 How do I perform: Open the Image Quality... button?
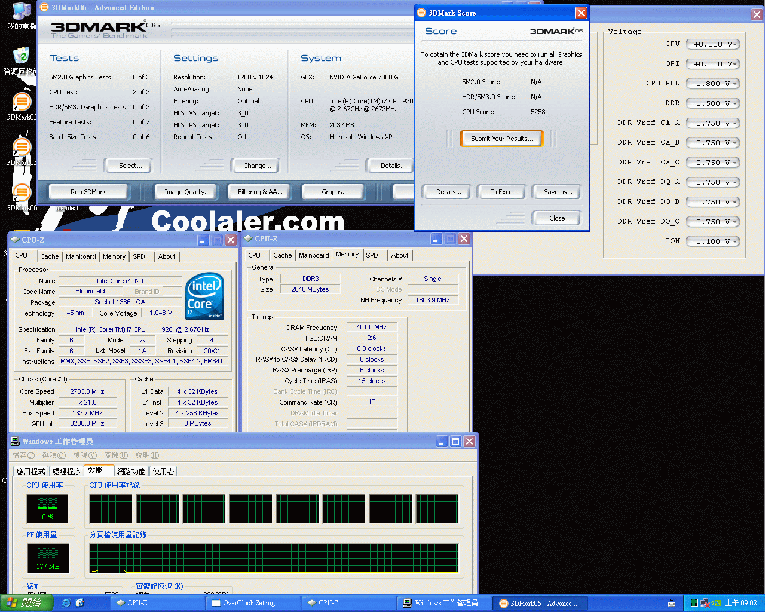[x=187, y=192]
